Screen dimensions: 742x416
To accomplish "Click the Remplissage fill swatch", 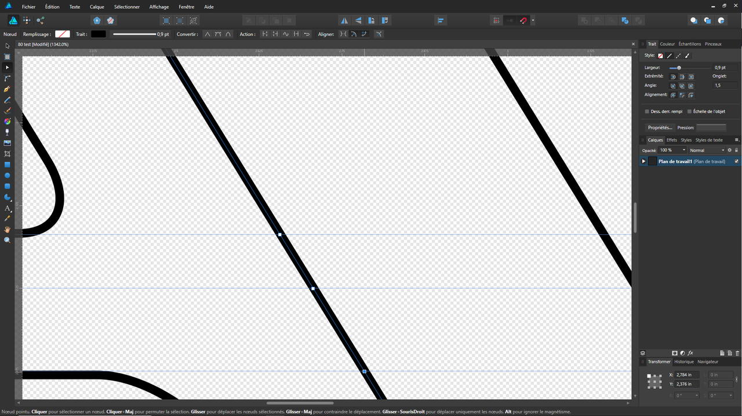I will pyautogui.click(x=63, y=34).
